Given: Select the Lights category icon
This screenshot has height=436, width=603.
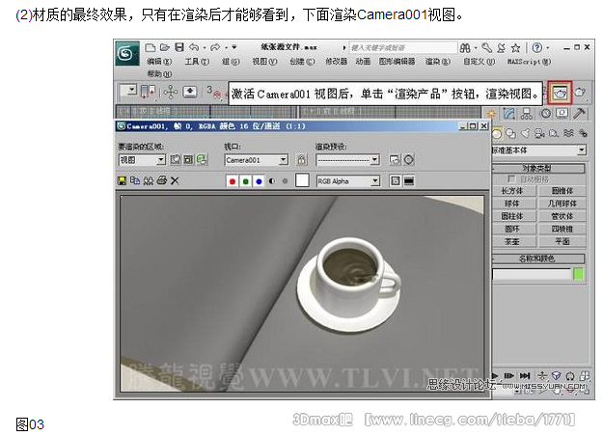Looking at the screenshot, I should tap(525, 133).
